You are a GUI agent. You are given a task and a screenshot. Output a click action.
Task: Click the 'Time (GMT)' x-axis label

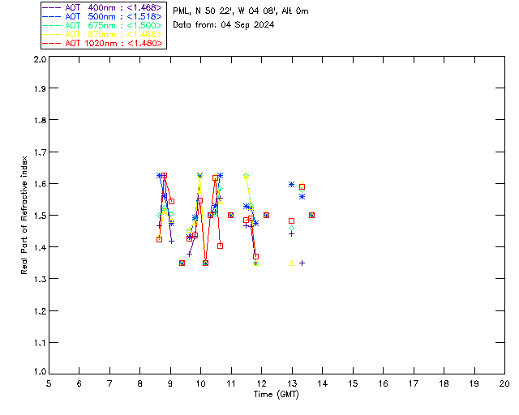coord(276,395)
